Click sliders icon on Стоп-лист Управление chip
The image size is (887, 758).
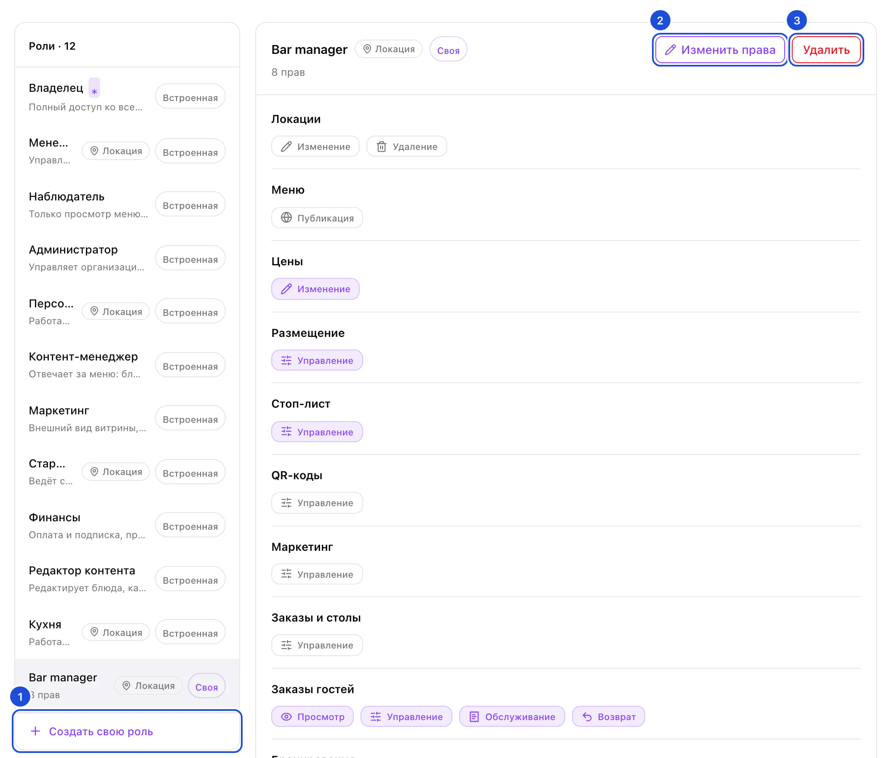point(286,432)
